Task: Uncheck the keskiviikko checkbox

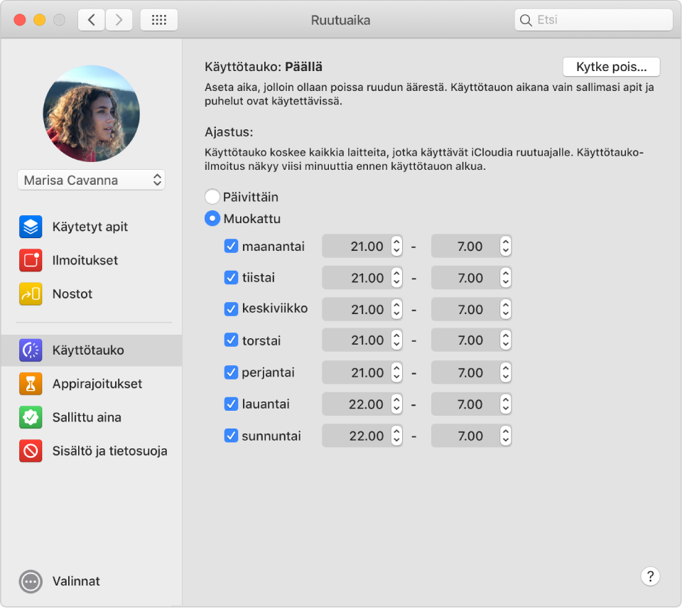Action: pos(231,309)
